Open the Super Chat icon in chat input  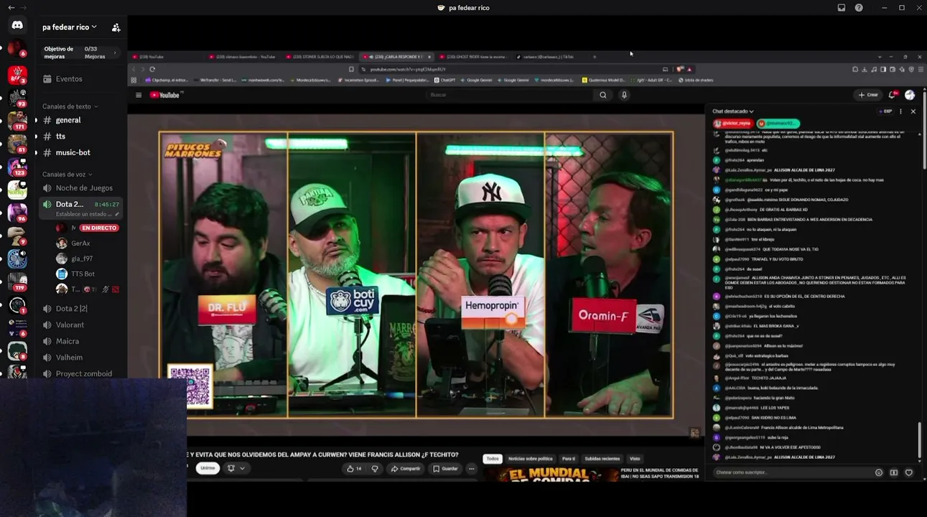pyautogui.click(x=894, y=472)
